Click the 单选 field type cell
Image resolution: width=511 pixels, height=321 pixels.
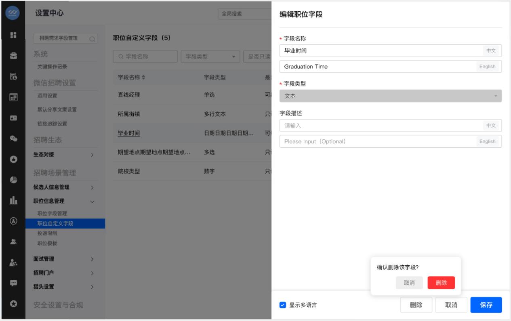pyautogui.click(x=210, y=95)
